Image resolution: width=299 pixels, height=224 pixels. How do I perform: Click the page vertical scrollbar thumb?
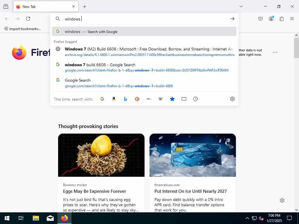296,48
